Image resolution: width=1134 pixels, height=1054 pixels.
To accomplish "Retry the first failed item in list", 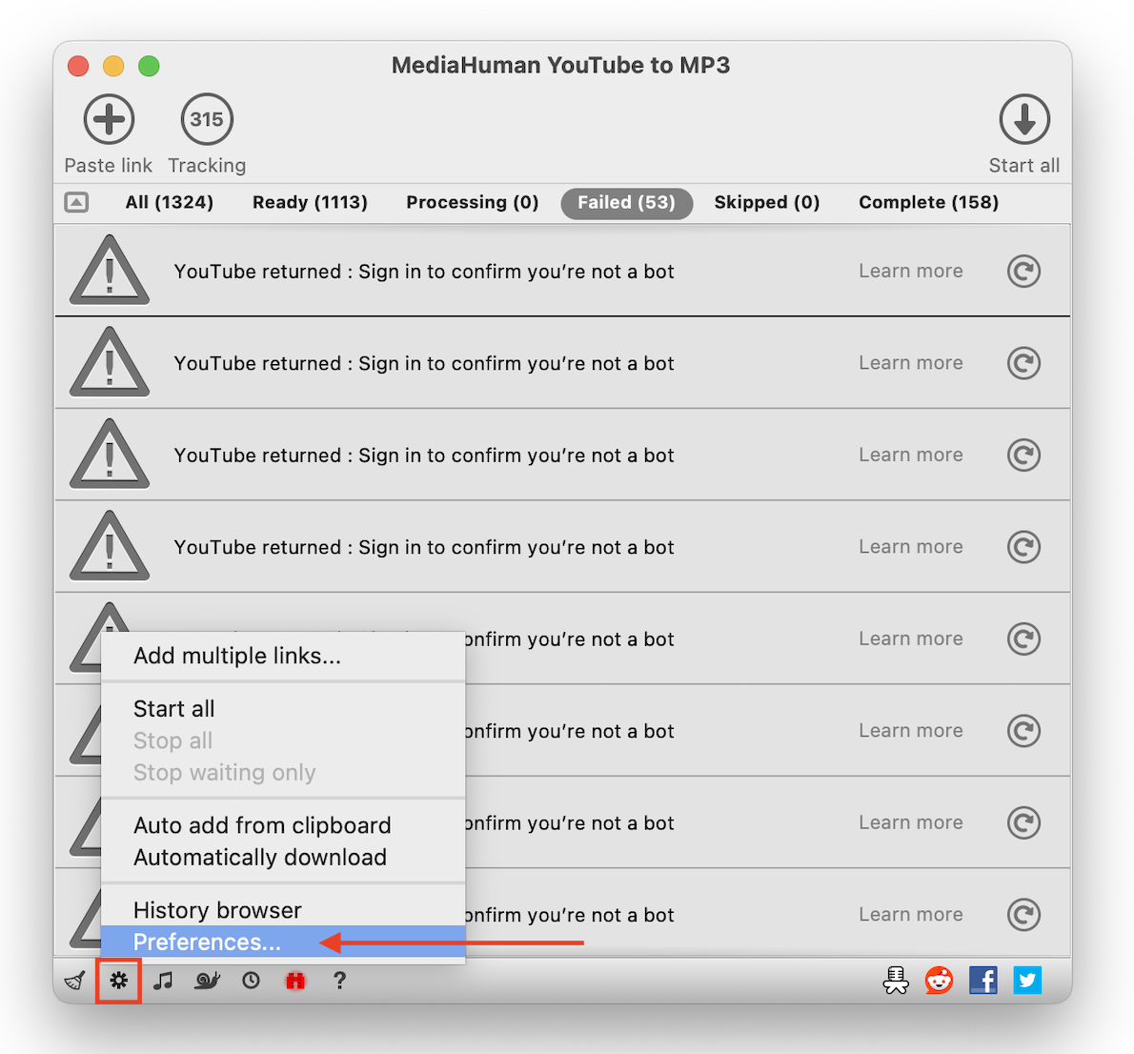I will (x=1024, y=272).
